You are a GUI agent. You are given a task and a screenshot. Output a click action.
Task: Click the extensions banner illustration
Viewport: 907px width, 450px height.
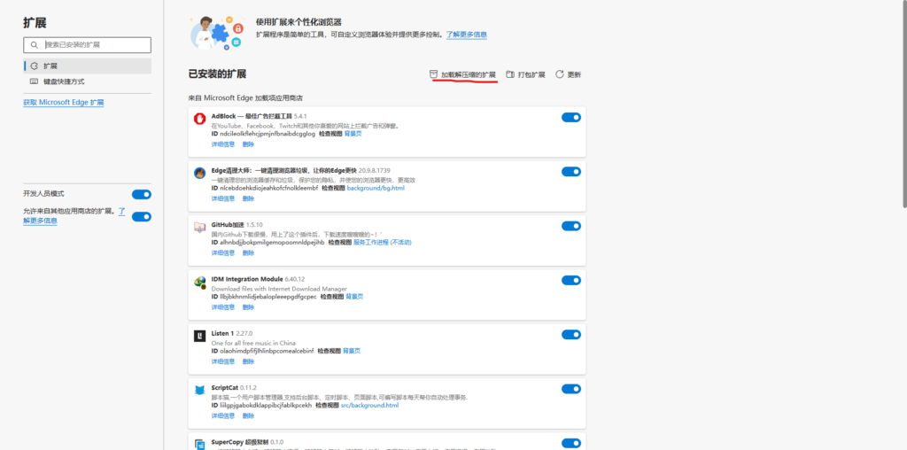pyautogui.click(x=216, y=33)
